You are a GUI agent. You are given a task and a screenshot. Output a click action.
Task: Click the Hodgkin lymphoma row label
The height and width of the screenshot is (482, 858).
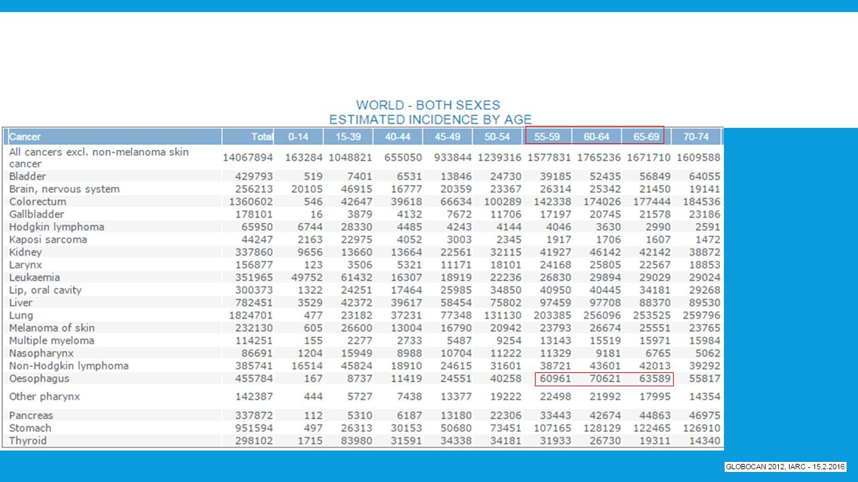[x=57, y=227]
